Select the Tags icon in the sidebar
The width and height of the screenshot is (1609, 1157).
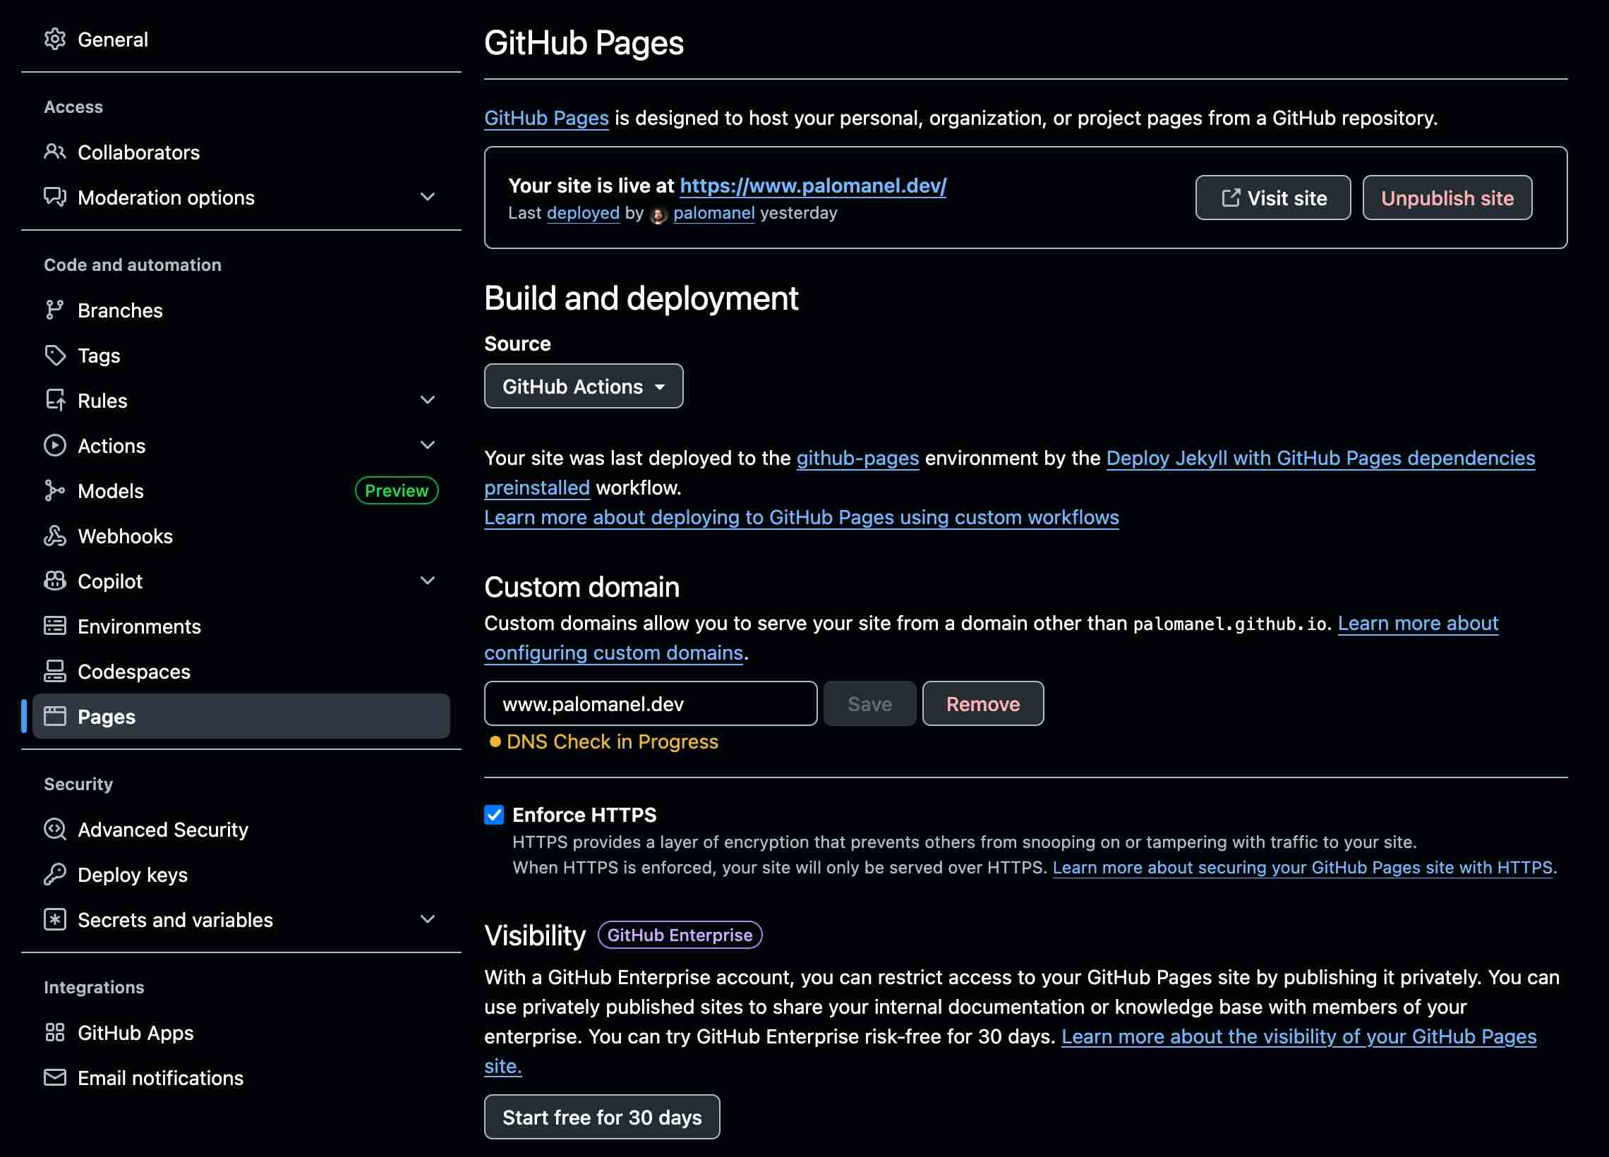pyautogui.click(x=55, y=355)
